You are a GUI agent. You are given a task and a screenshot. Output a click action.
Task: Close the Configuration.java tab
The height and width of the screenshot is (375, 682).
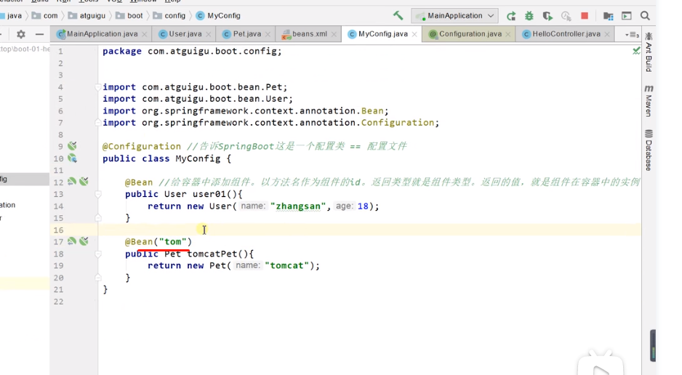pyautogui.click(x=508, y=34)
